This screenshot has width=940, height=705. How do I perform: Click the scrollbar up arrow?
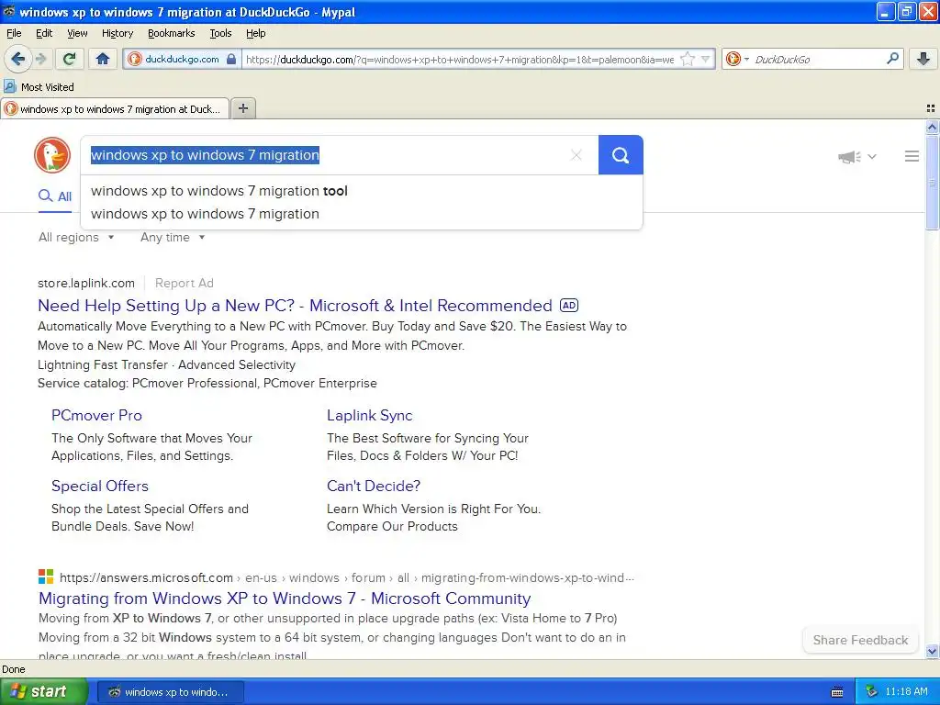click(x=932, y=127)
